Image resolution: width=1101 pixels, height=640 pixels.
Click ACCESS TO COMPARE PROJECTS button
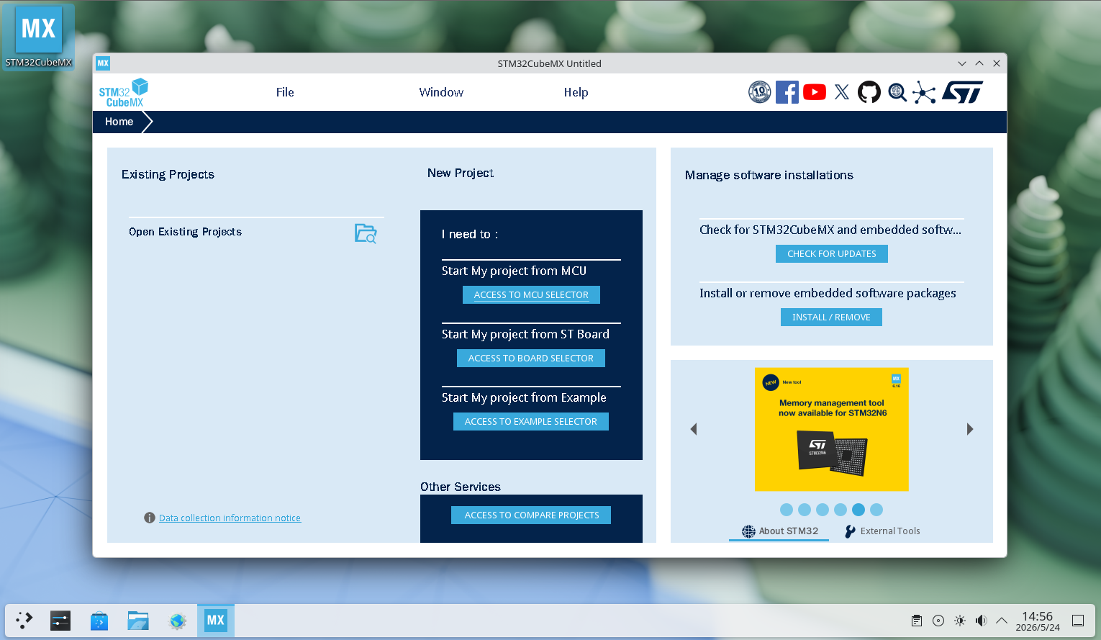[531, 515]
